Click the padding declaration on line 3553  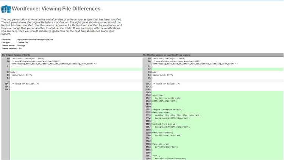(178, 115)
